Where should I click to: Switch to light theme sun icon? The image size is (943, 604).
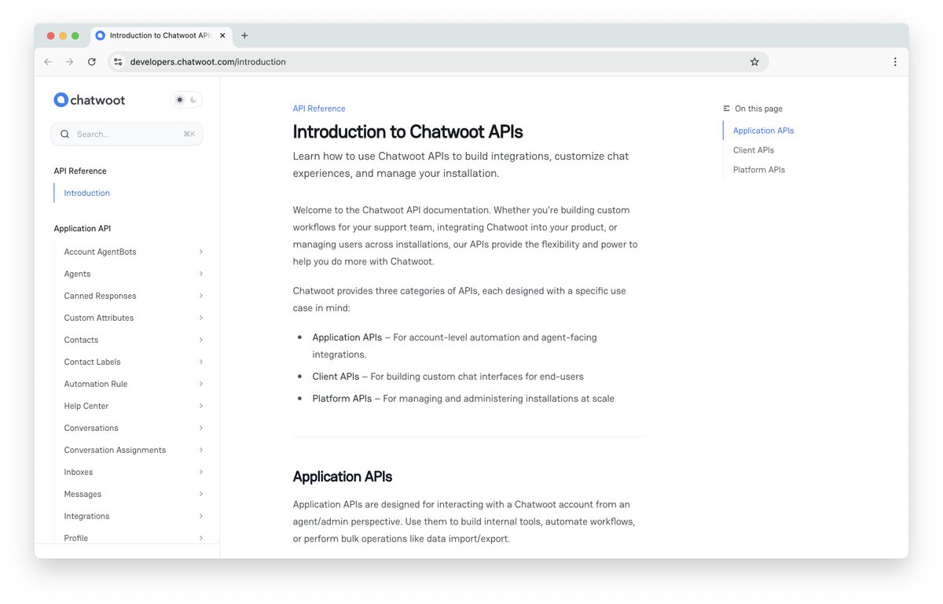pos(180,100)
